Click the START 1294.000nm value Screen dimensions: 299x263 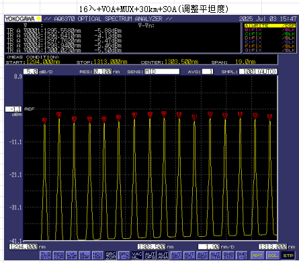coord(43,62)
